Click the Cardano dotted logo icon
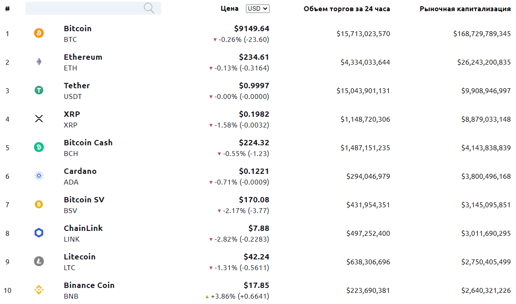 click(39, 176)
